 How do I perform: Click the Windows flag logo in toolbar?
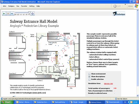pyautogui.click(x=136, y=6)
